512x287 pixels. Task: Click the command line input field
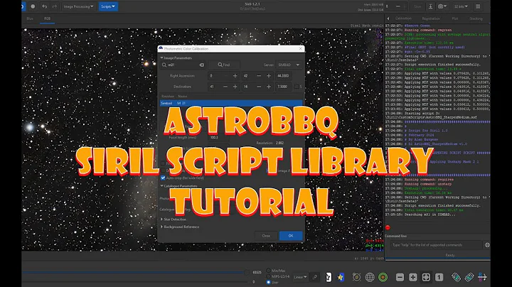[436, 245]
